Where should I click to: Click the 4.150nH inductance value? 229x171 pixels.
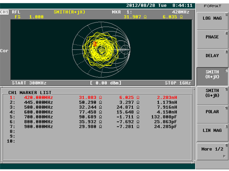click(167, 112)
